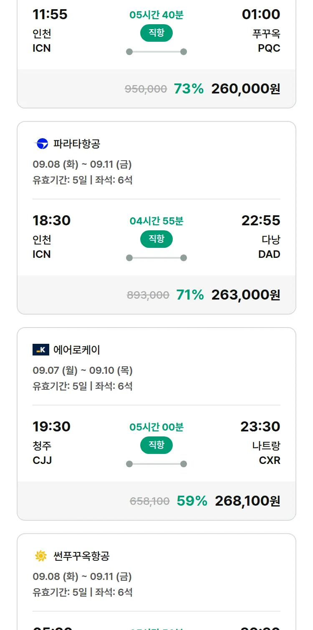Select the 에어로케이 airline name
Image resolution: width=313 pixels, height=630 pixels.
tap(77, 350)
